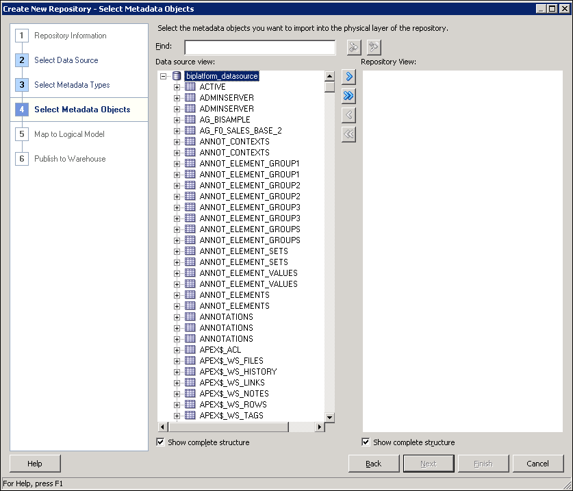
Task: Click the horizontal scrollbar left arrow
Action: (x=163, y=427)
